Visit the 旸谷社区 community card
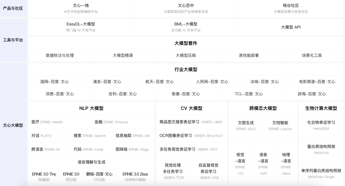Viewport: 345px width, 186px height. [291, 8]
